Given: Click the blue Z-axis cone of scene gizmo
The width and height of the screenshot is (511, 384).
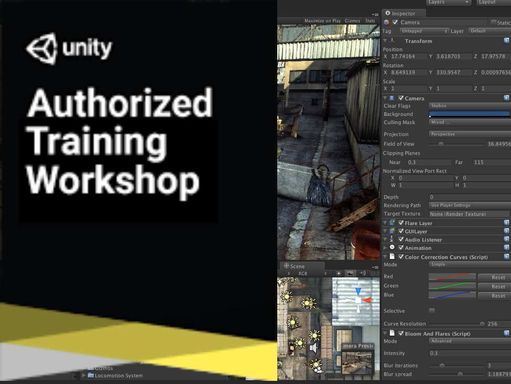Looking at the screenshot, I should pyautogui.click(x=358, y=291).
